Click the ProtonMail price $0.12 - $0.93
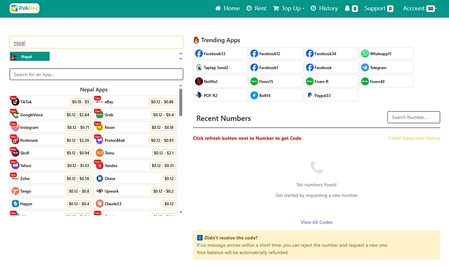The width and height of the screenshot is (449, 266). [162, 140]
